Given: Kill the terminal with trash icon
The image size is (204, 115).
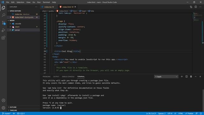Looking at the screenshot, I should pyautogui.click(x=191, y=77).
